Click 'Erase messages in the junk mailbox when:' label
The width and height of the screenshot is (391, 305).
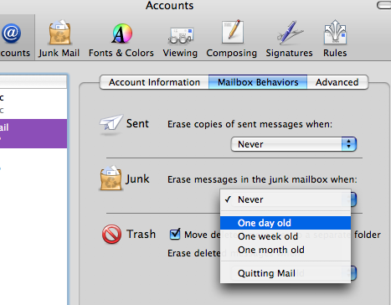click(x=262, y=179)
